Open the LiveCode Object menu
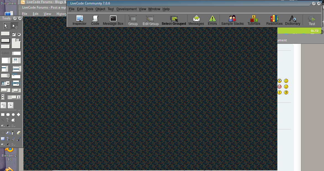This screenshot has height=171, width=324. (x=100, y=9)
